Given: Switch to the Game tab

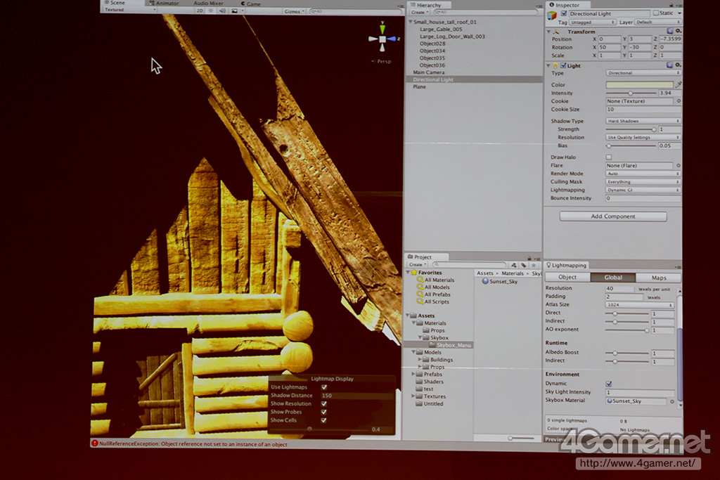Looking at the screenshot, I should (x=250, y=4).
